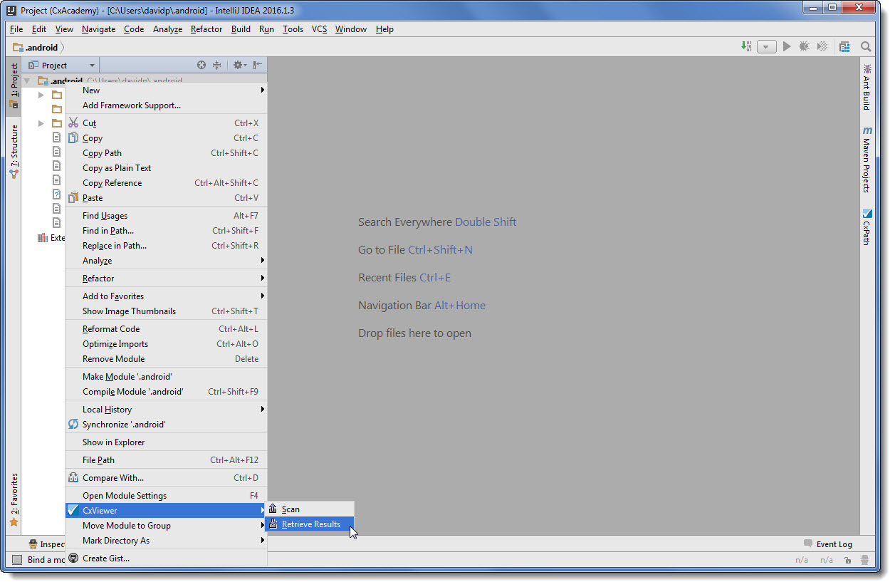This screenshot has height=587, width=895.
Task: Click the Search Everywhere magnifier icon
Action: [866, 46]
